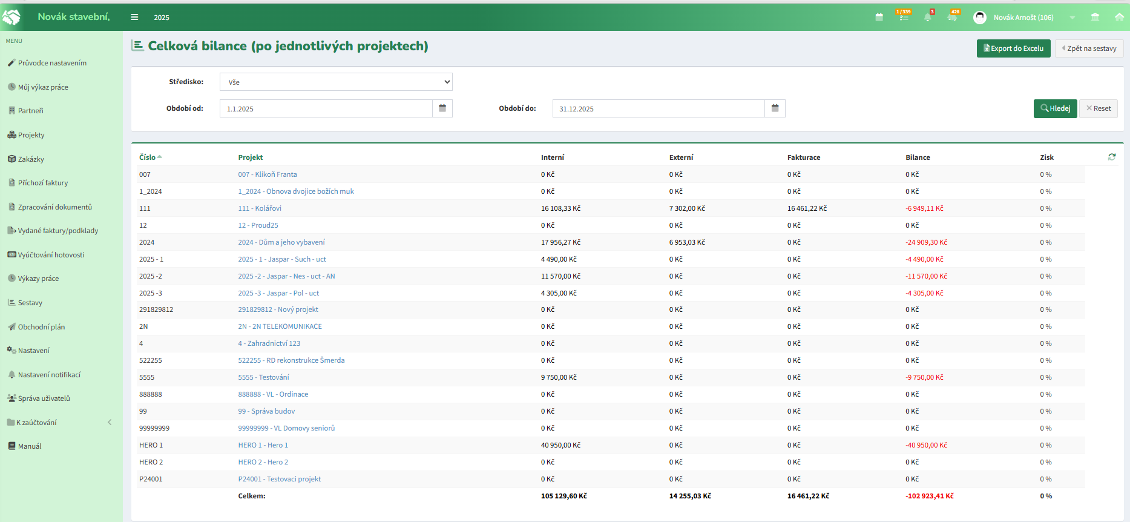
Task: Click the bank building icon in header
Action: click(x=1095, y=17)
